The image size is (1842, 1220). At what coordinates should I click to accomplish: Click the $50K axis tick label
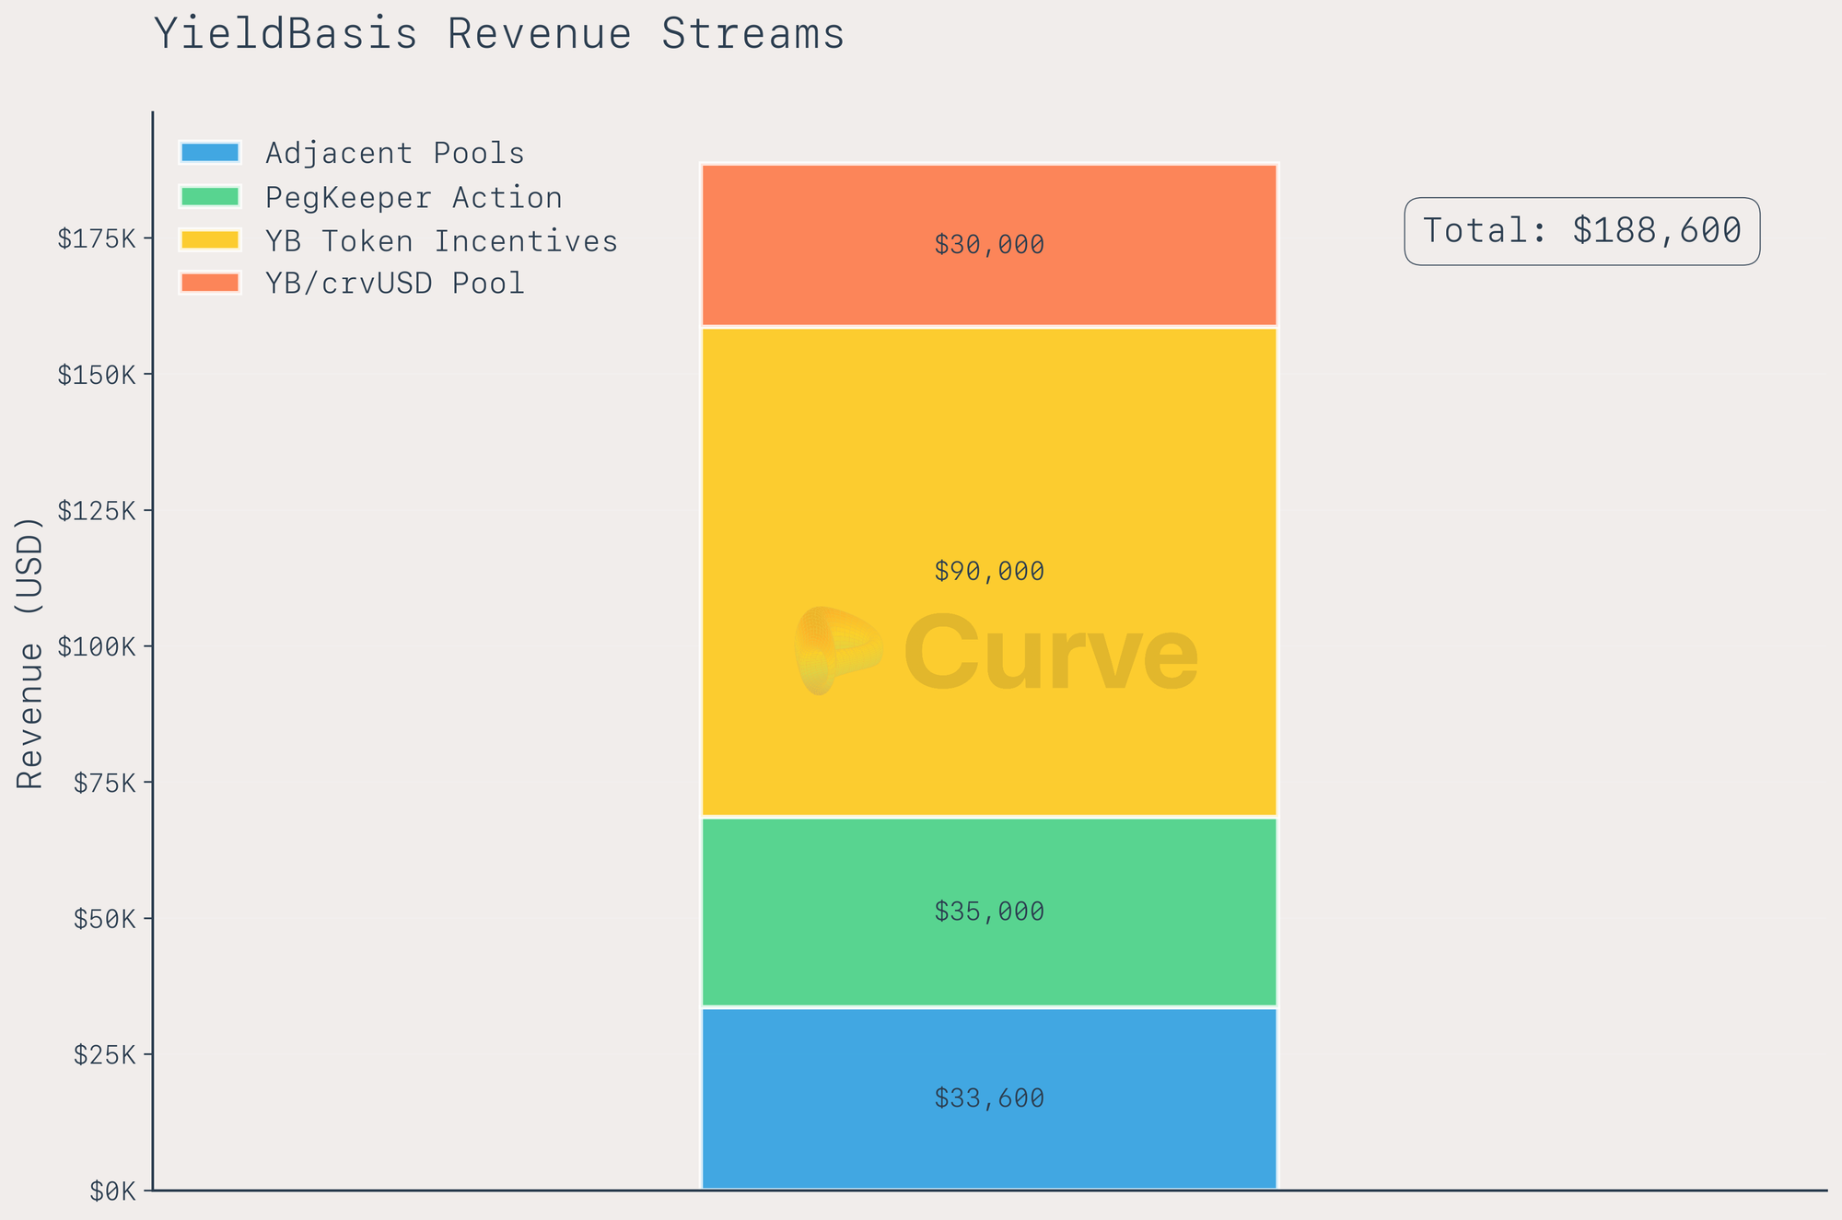[x=104, y=920]
